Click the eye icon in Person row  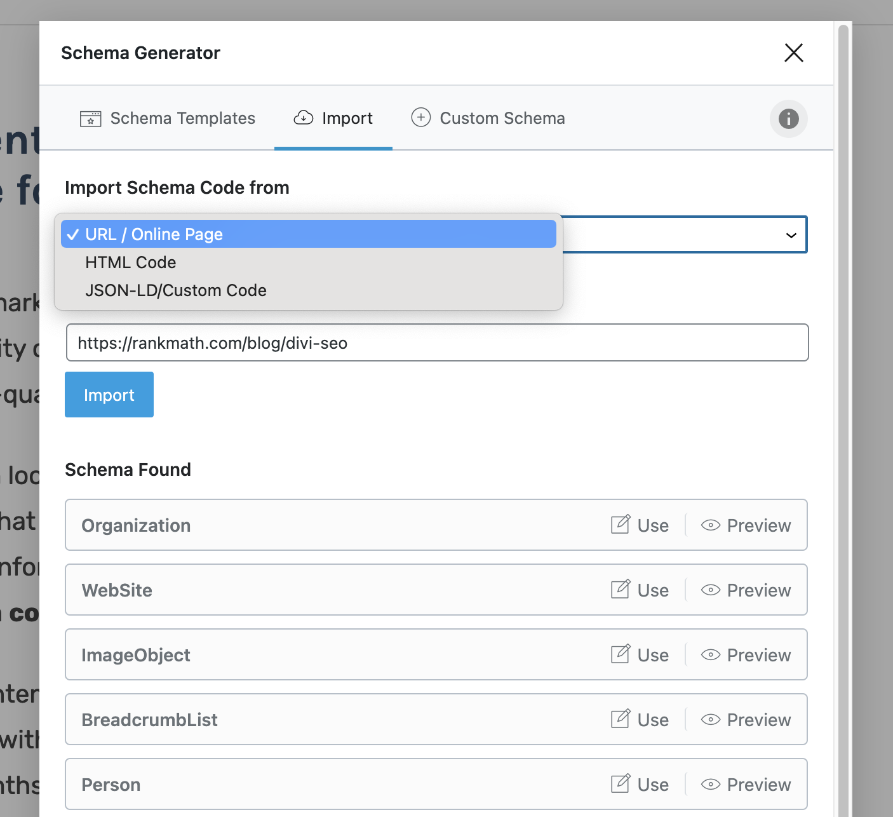tap(711, 785)
